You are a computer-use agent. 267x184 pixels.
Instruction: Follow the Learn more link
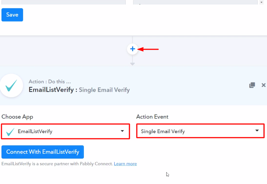tap(125, 164)
